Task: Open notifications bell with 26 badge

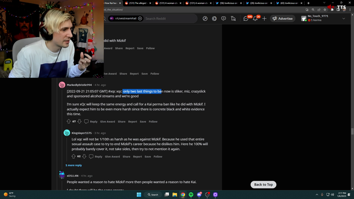Action: click(x=255, y=18)
